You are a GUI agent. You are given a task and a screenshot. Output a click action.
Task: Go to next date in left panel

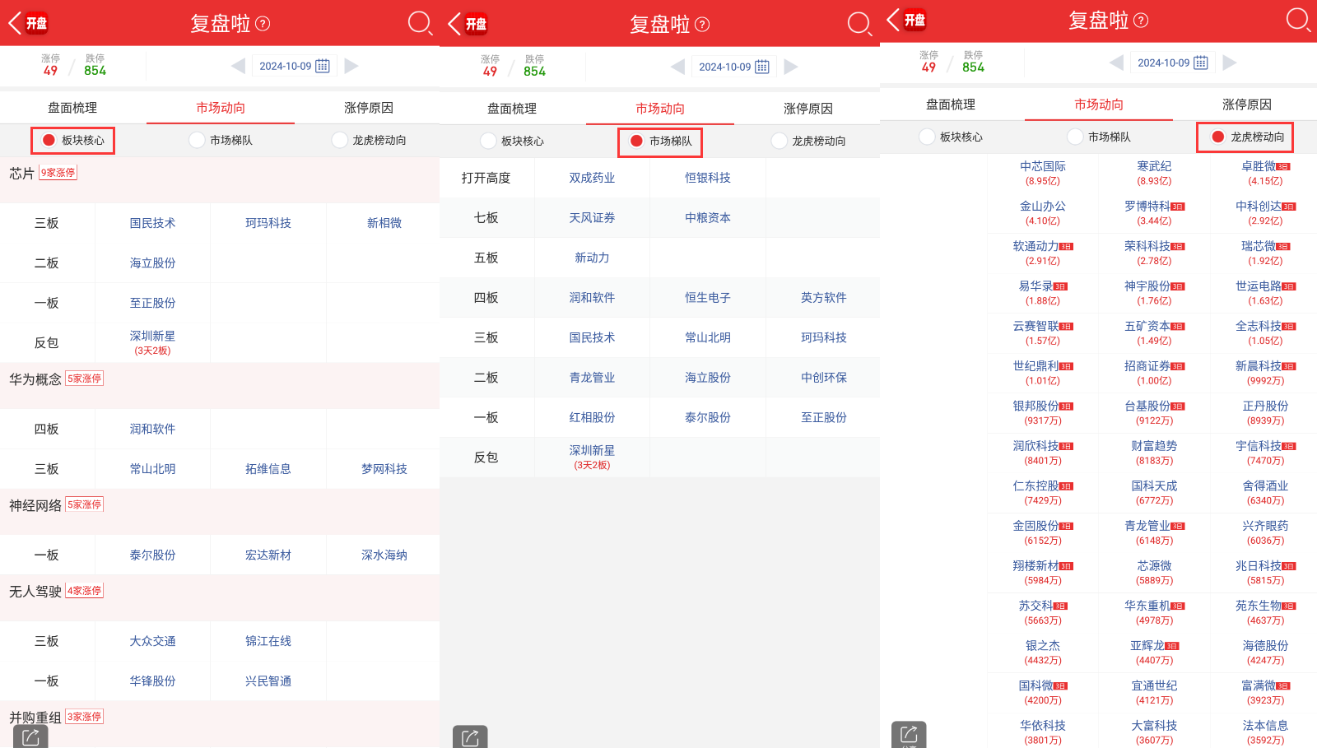[351, 66]
